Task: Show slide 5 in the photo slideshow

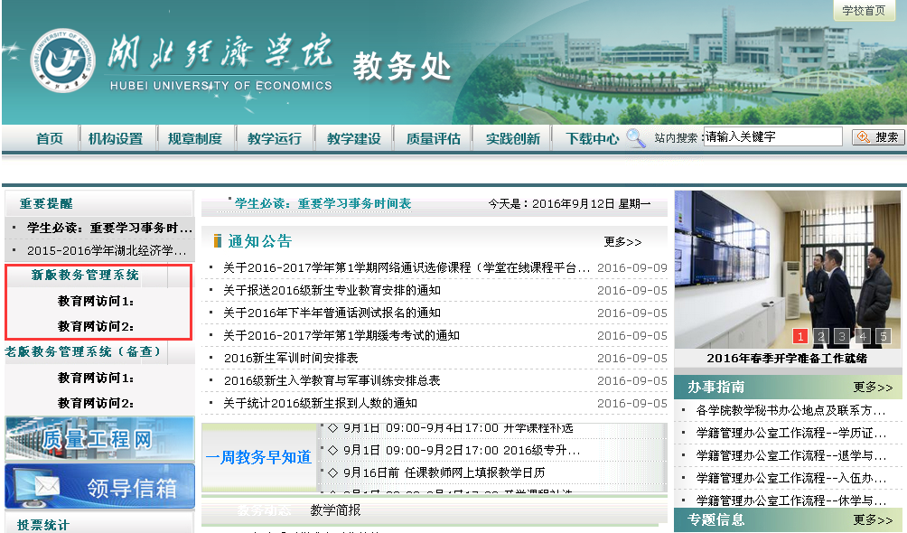Action: (x=884, y=336)
